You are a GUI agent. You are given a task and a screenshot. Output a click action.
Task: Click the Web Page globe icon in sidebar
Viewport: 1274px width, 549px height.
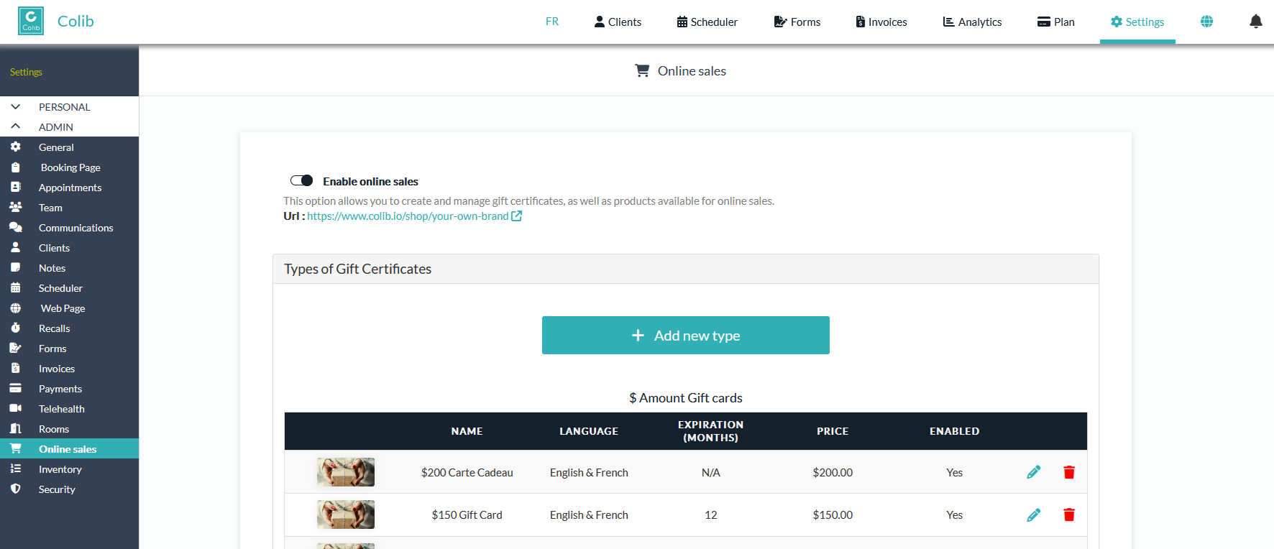click(15, 308)
